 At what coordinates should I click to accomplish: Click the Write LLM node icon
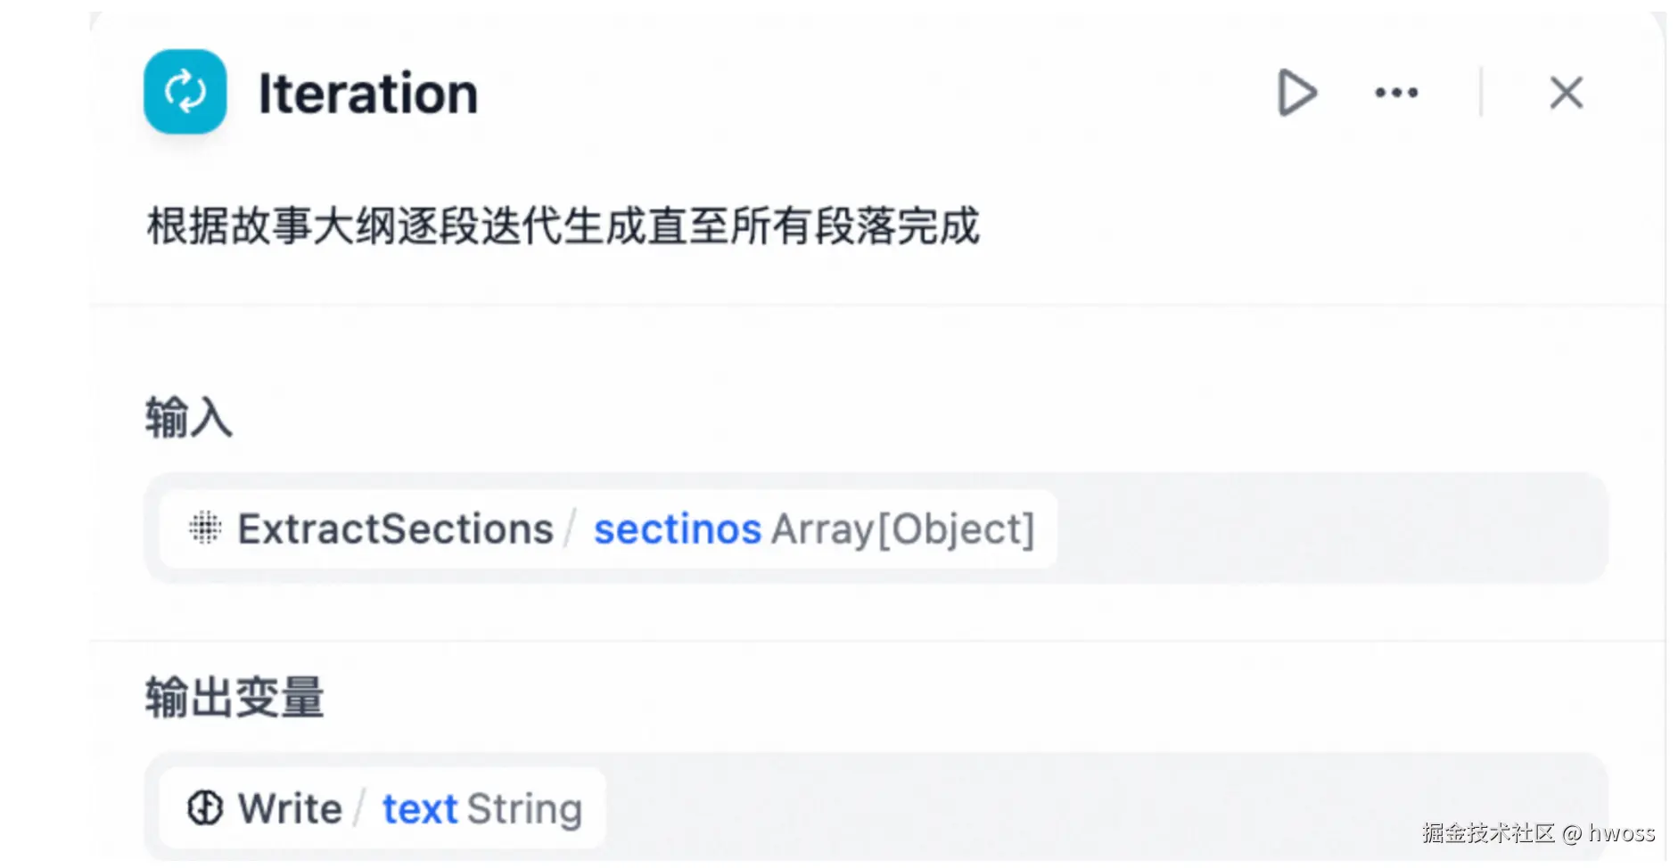pos(205,808)
